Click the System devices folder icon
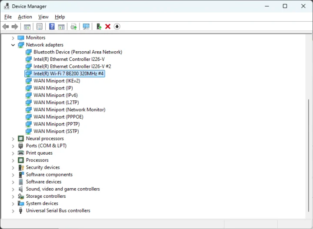313x229 pixels. coord(21,203)
